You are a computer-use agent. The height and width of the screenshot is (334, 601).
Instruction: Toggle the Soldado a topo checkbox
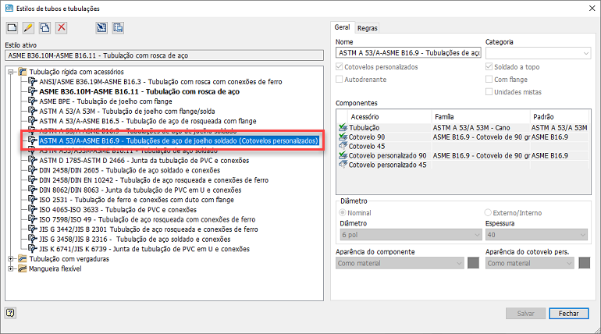point(489,66)
